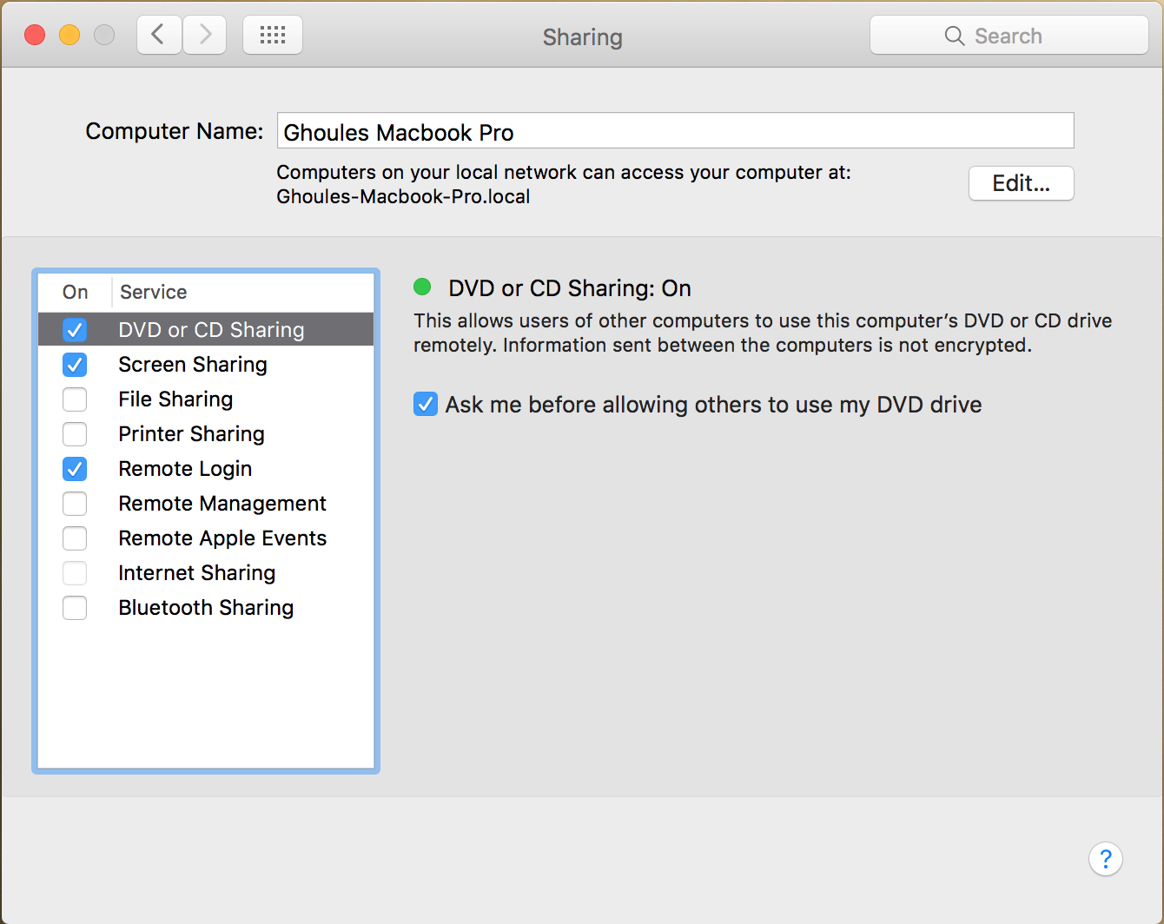Untick Ask me before allowing others option
The height and width of the screenshot is (924, 1164).
[426, 405]
